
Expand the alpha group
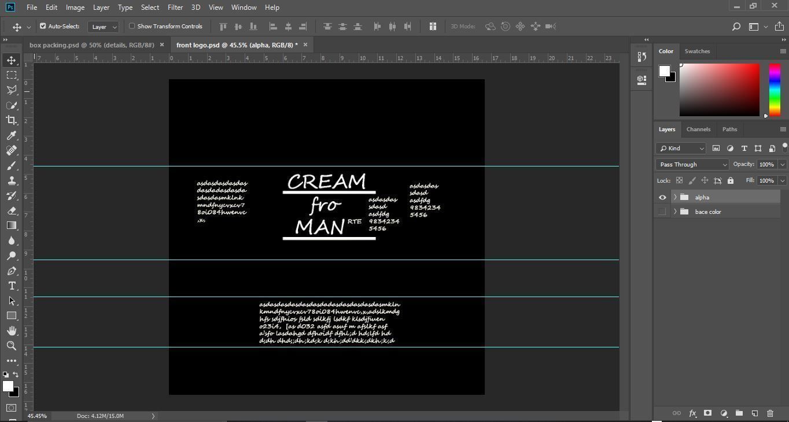click(675, 197)
